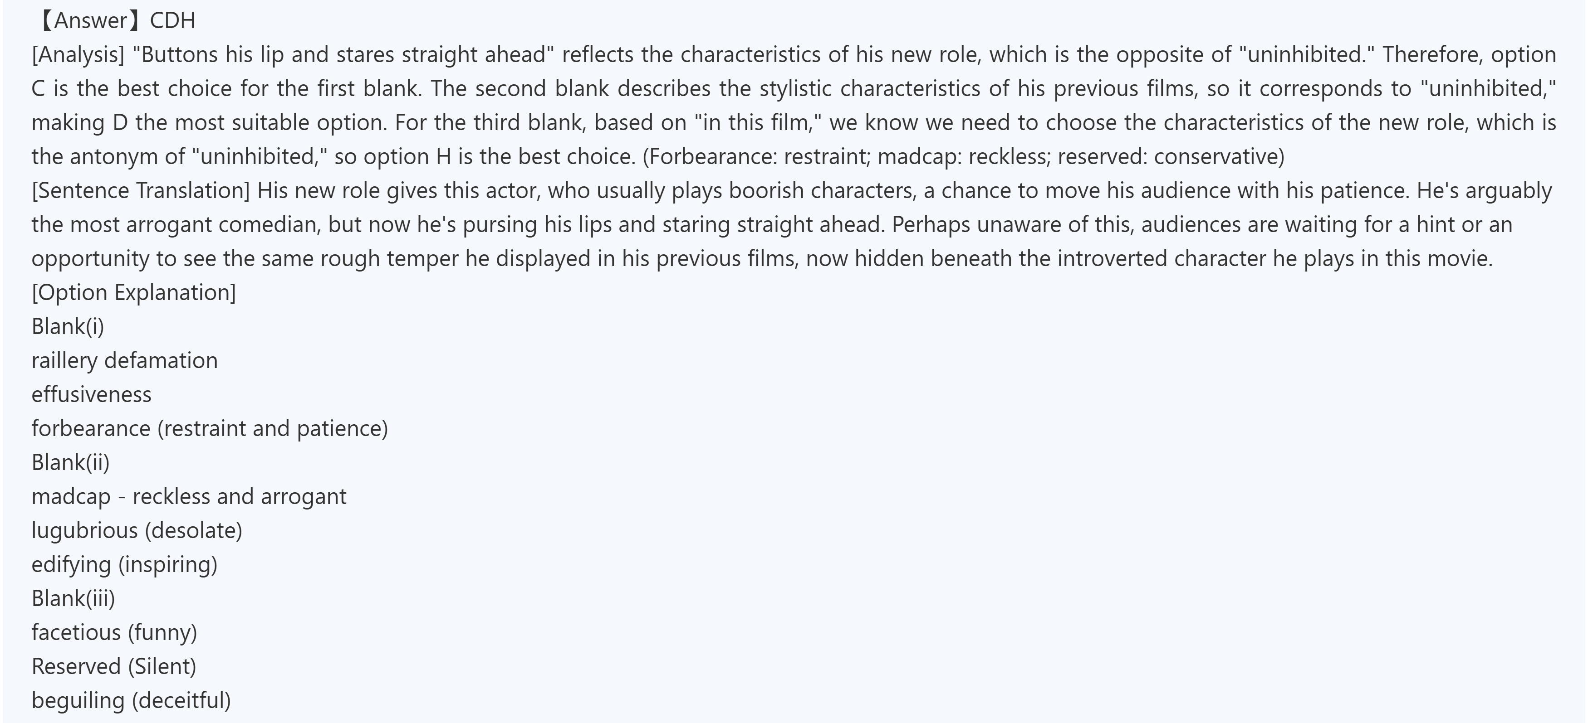Click the Blank(ii) heading

[70, 462]
